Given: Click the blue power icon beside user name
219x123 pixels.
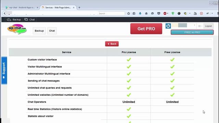Looking at the screenshot, I should tap(168, 26).
